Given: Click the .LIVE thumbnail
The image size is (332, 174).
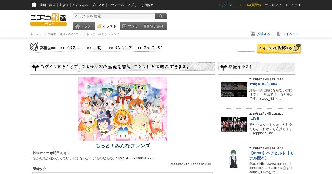Looking at the screenshot, I should coord(234,124).
